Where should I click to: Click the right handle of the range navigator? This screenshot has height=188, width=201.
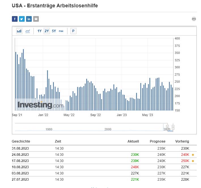pyautogui.click(x=173, y=127)
